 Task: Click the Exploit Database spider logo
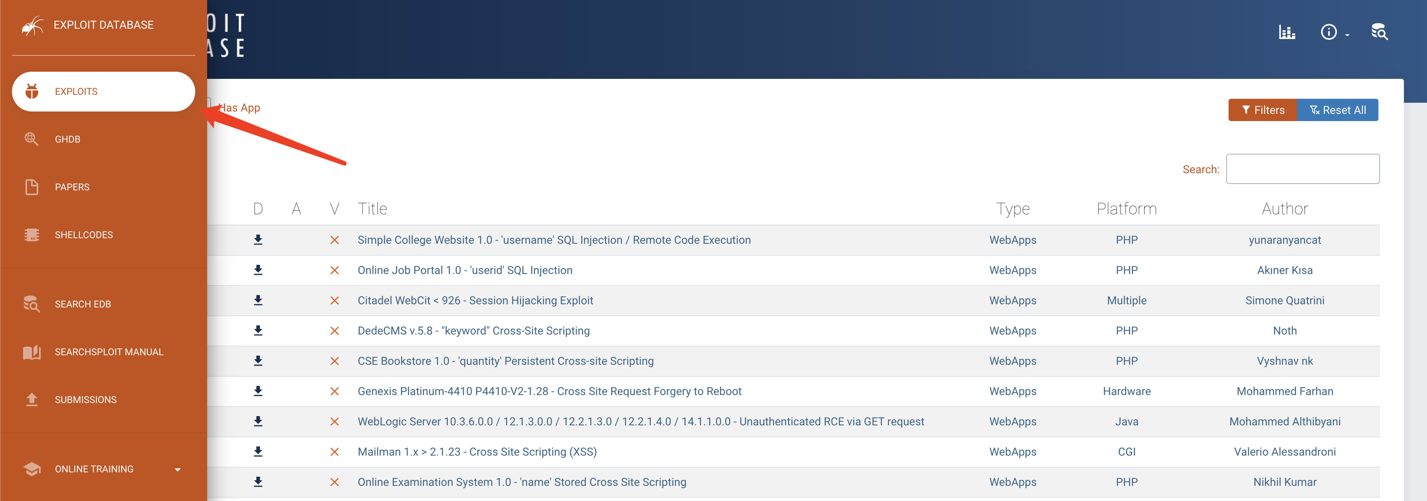point(32,25)
